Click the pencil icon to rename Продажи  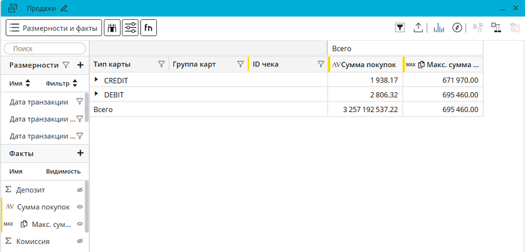pyautogui.click(x=64, y=8)
